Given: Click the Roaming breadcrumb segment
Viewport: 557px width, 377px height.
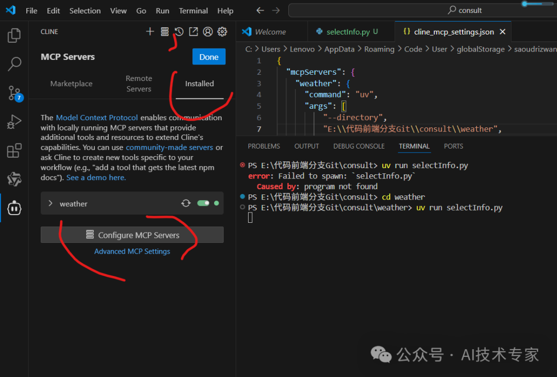Looking at the screenshot, I should click(x=379, y=49).
